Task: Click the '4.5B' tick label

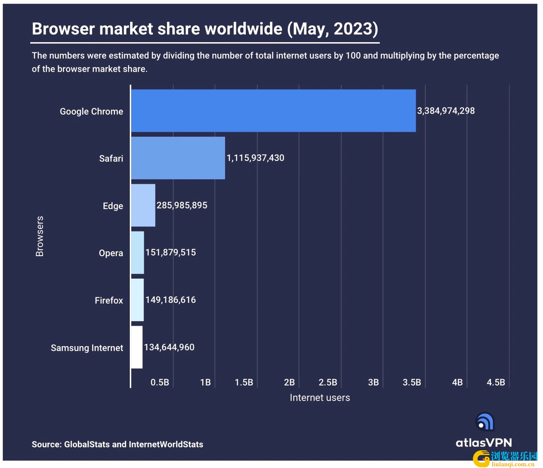Action: pos(496,382)
